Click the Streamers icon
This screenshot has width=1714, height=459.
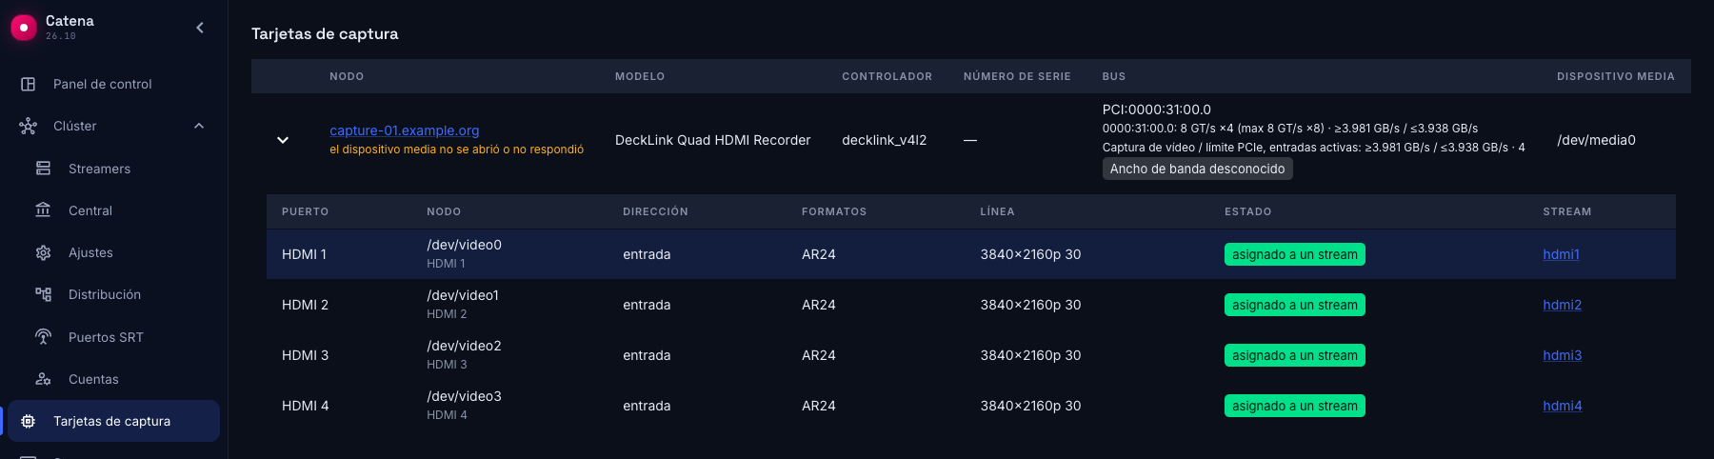click(x=43, y=169)
